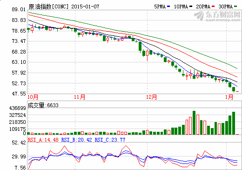Click the 52.42 RSI axis label

pos(19,143)
